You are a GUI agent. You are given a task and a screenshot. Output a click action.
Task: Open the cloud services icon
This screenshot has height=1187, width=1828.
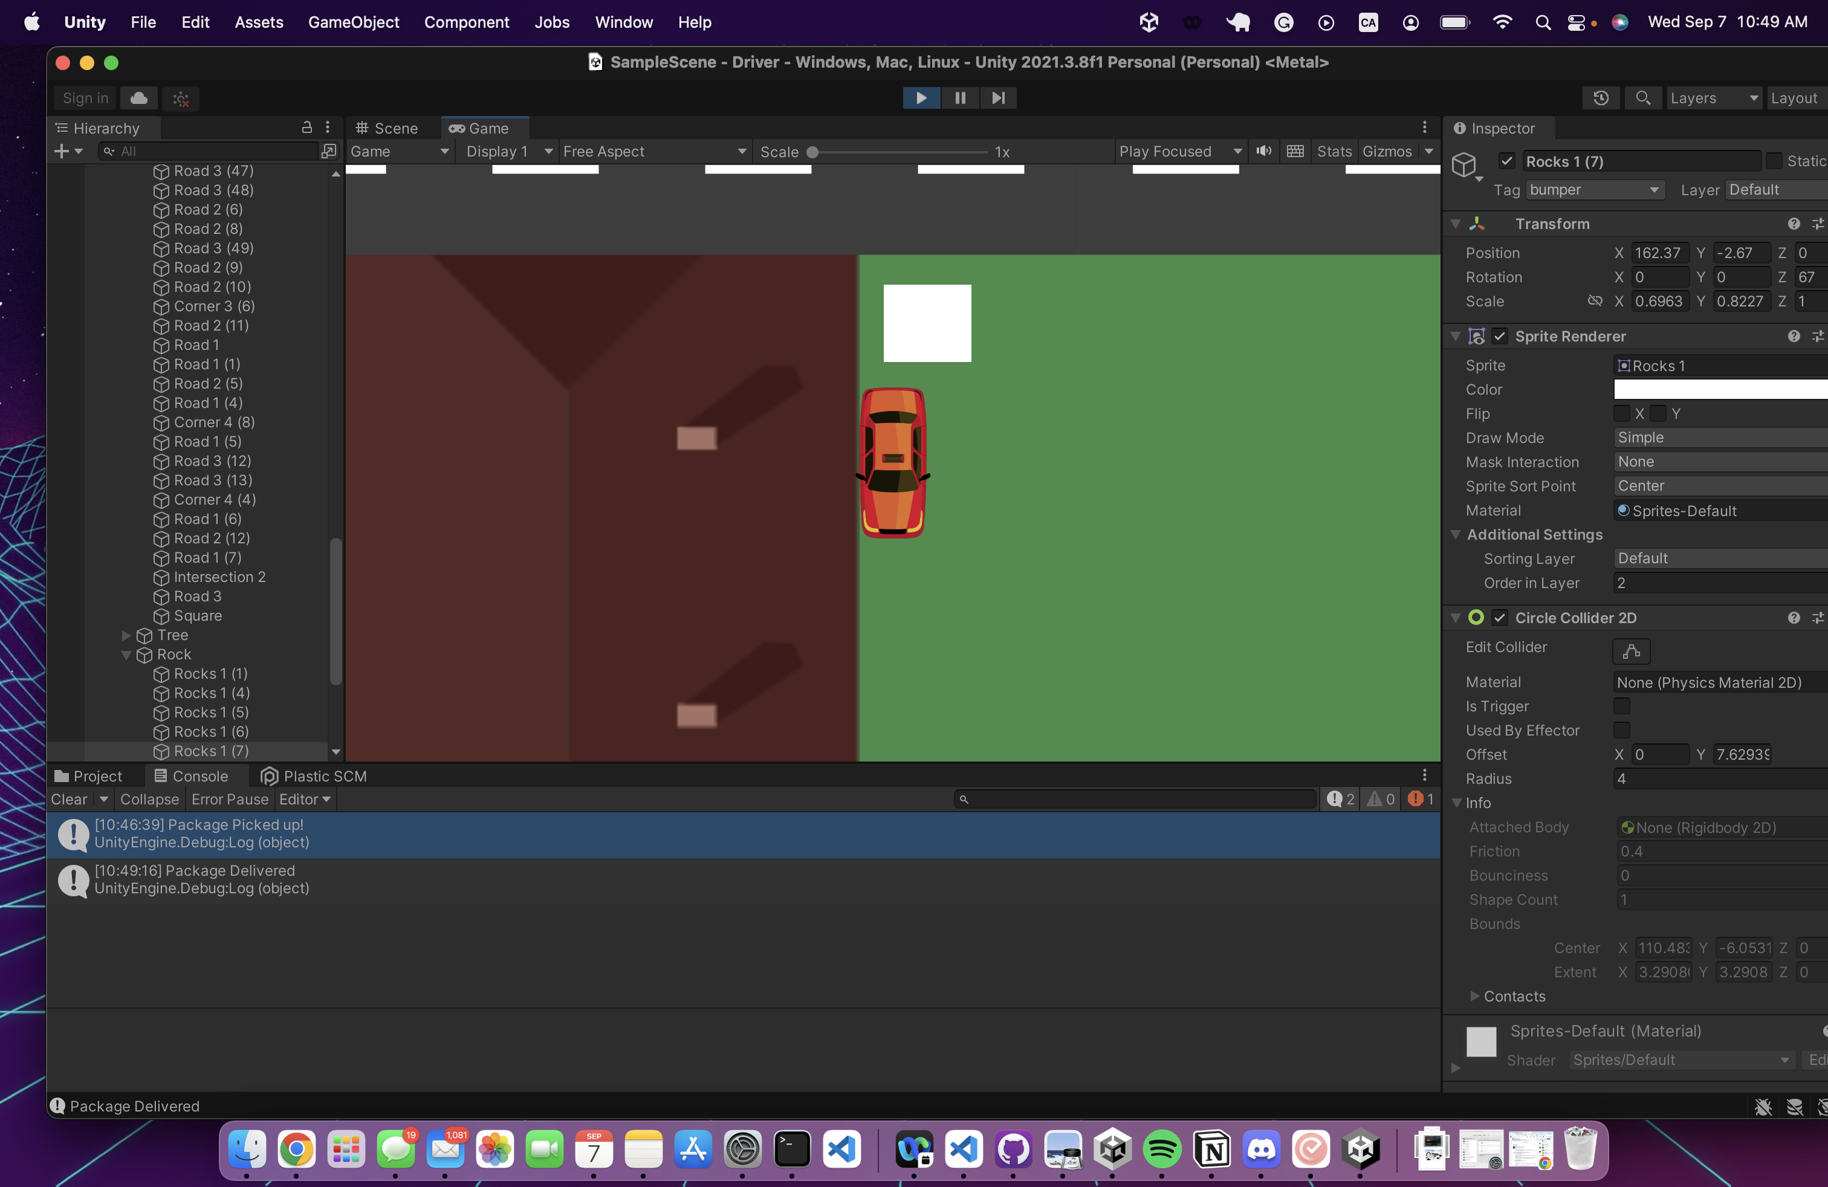point(139,97)
